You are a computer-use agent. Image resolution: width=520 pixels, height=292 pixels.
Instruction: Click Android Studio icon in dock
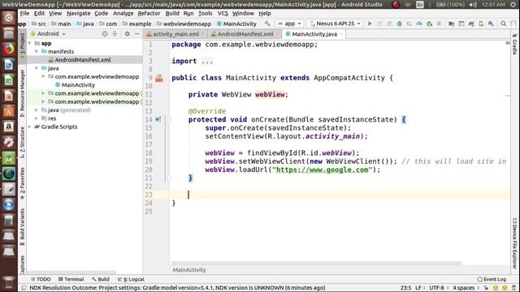click(9, 158)
